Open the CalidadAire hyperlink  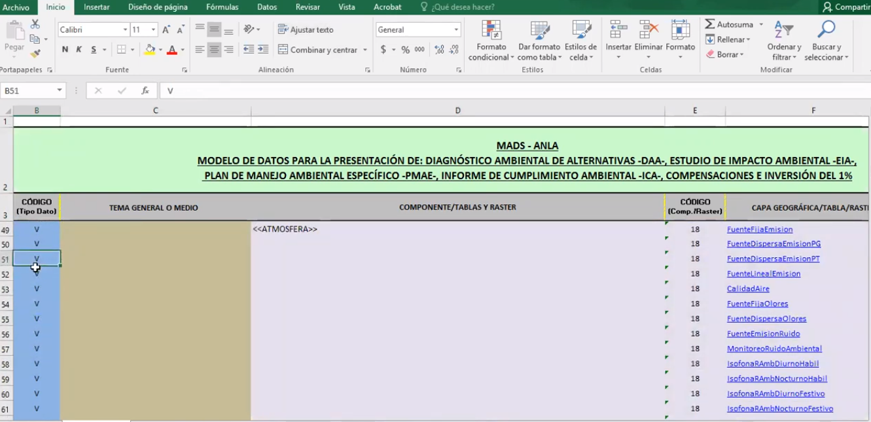tap(748, 289)
